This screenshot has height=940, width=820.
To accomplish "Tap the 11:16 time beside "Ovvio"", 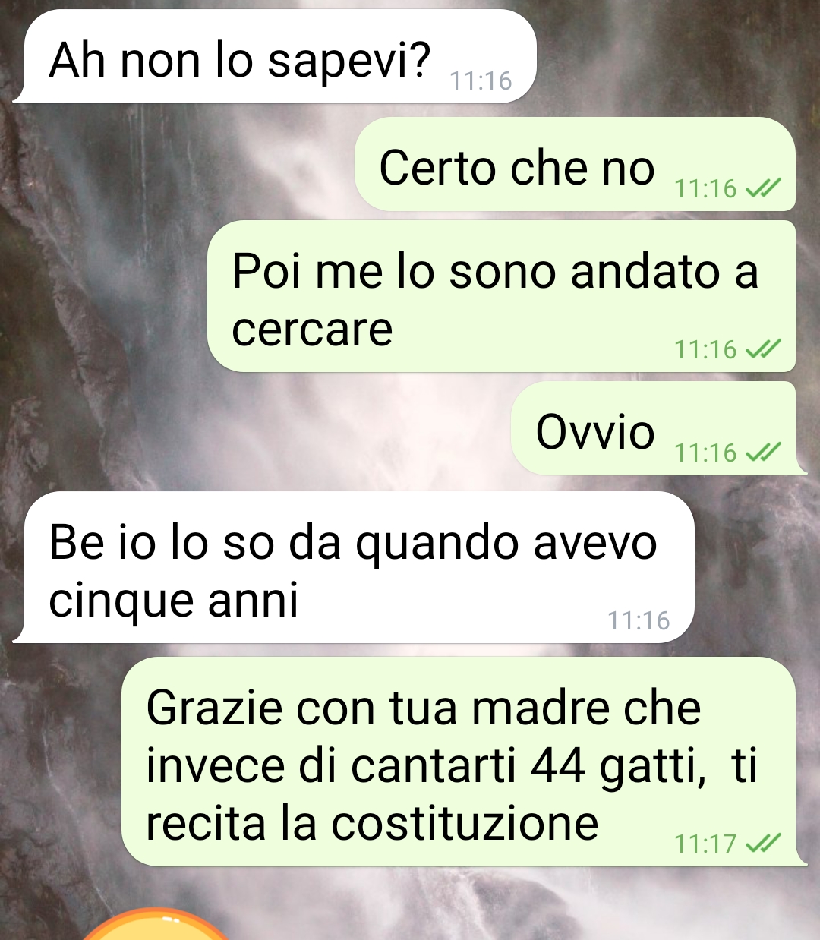I will [705, 453].
